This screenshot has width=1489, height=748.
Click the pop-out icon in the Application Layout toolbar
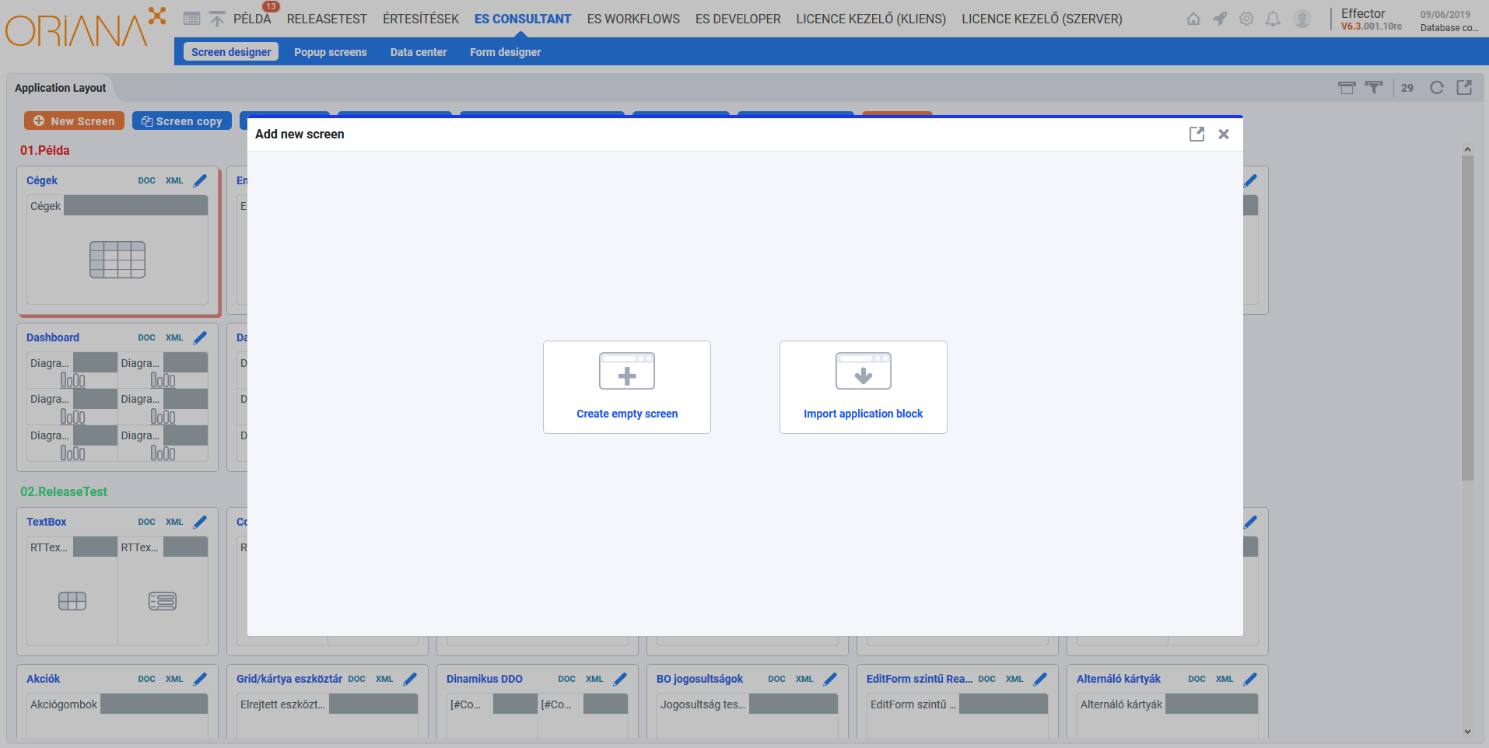[x=1464, y=88]
